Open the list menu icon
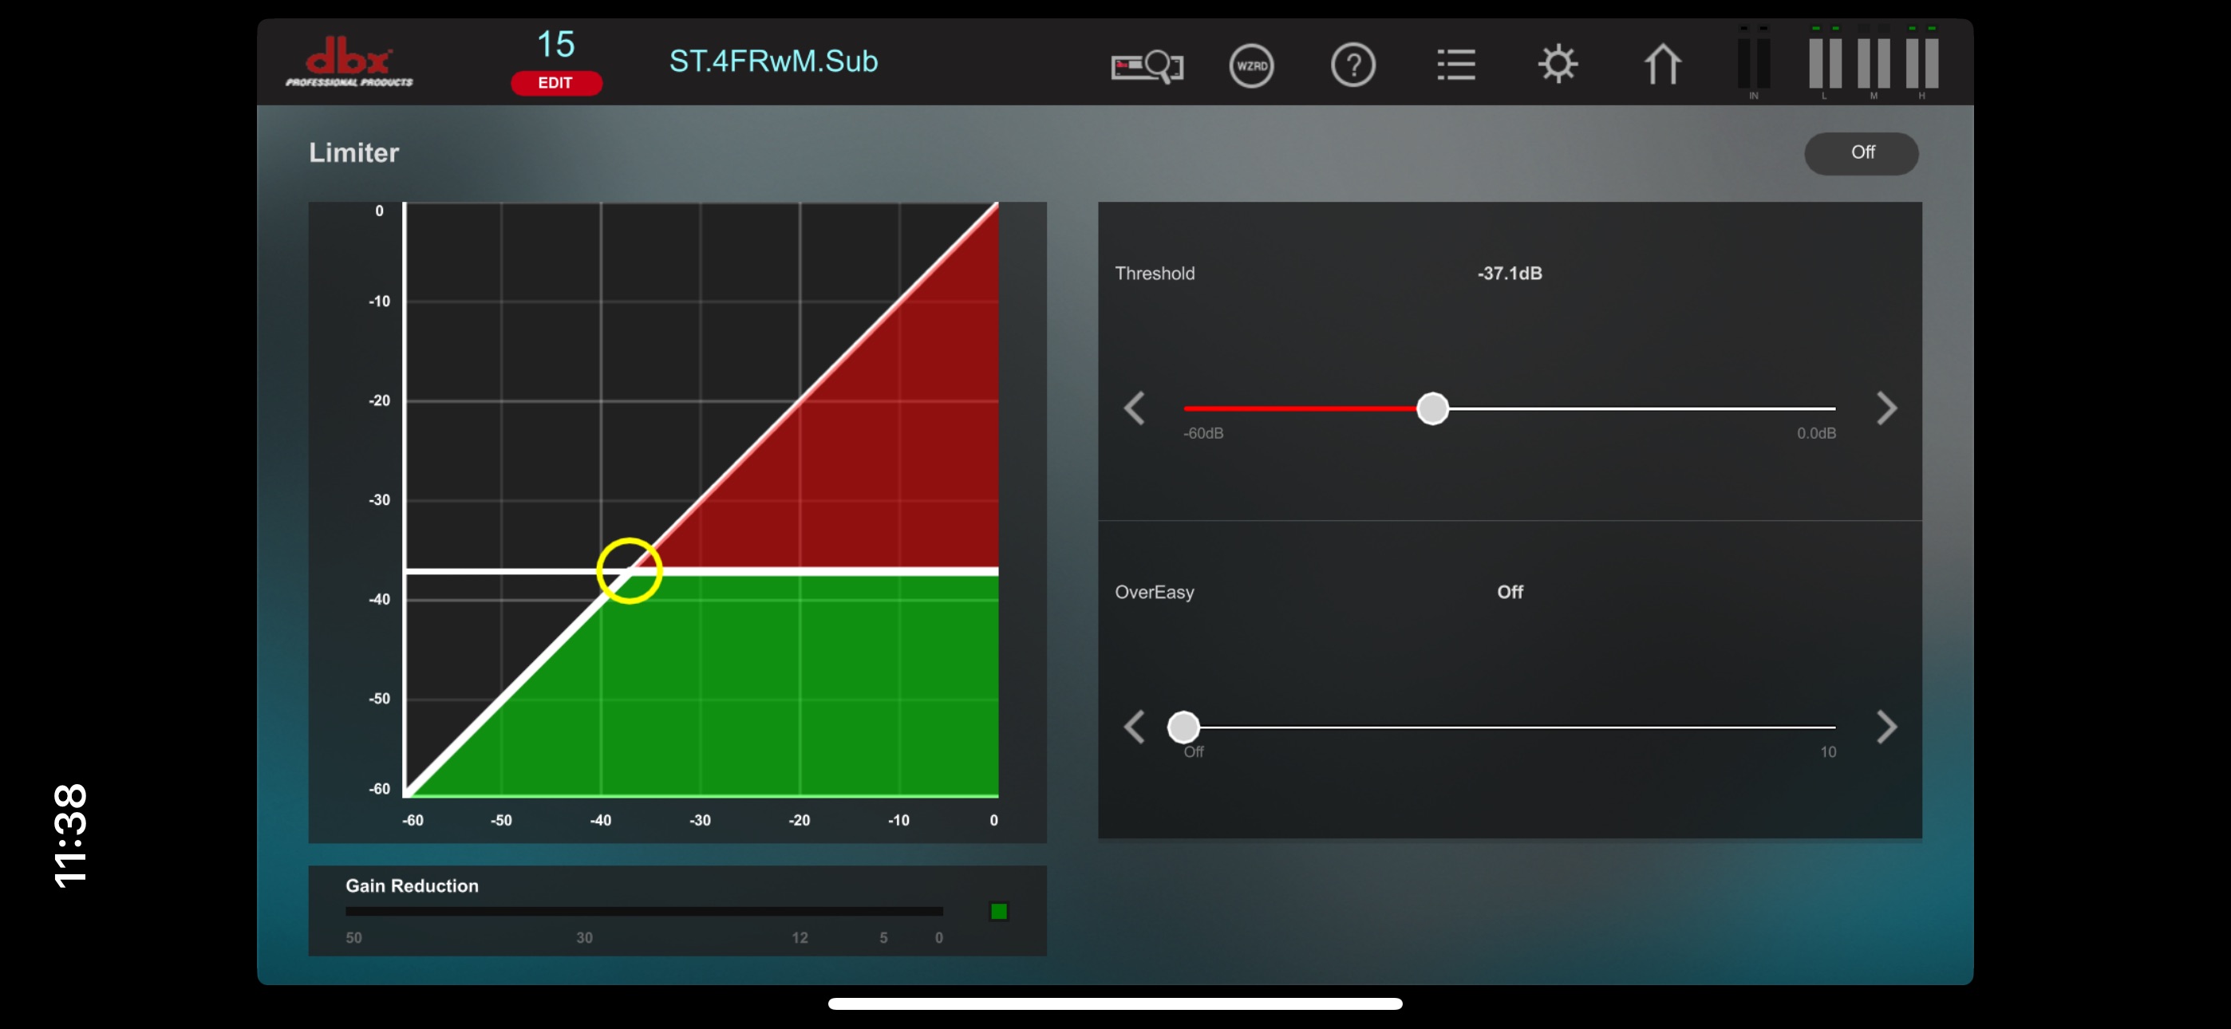The height and width of the screenshot is (1029, 2231). coord(1456,65)
